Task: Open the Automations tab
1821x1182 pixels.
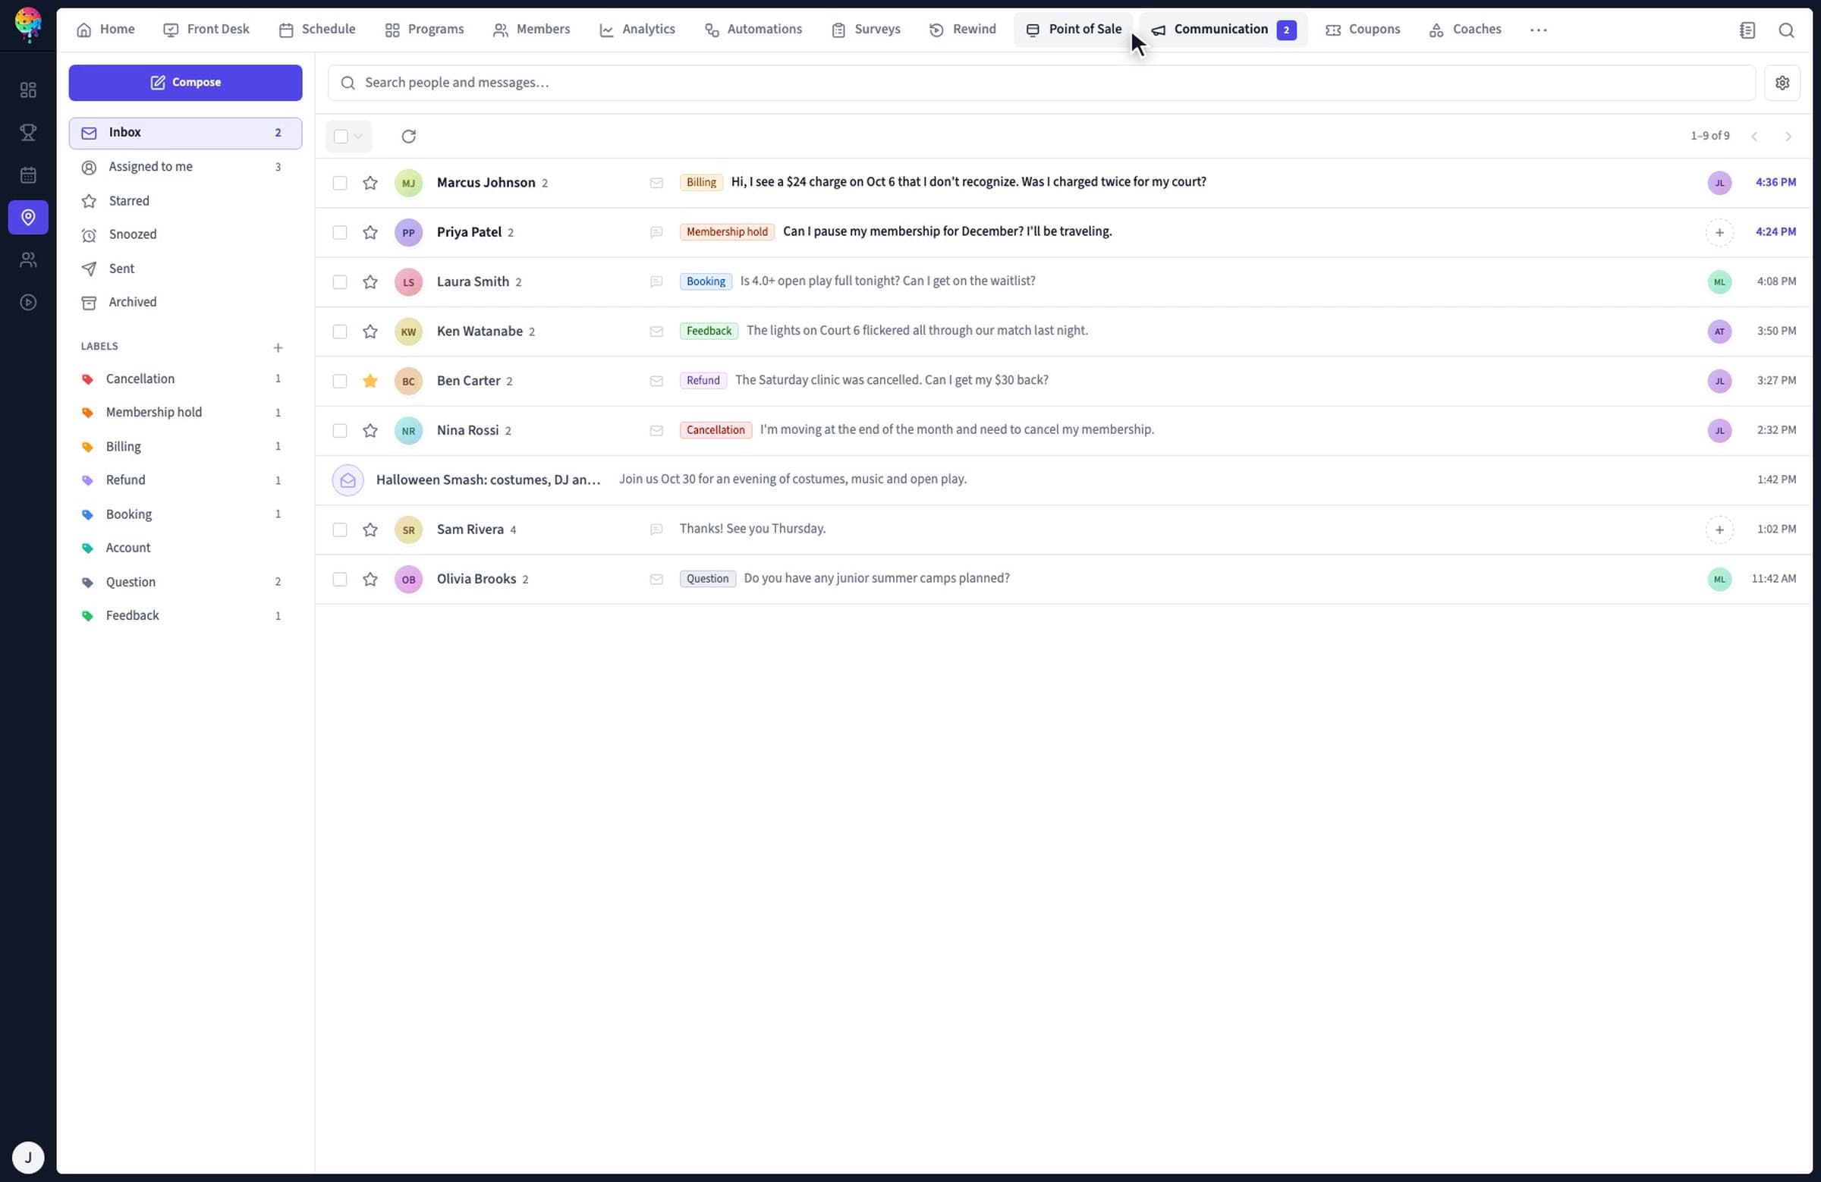Action: tap(753, 30)
